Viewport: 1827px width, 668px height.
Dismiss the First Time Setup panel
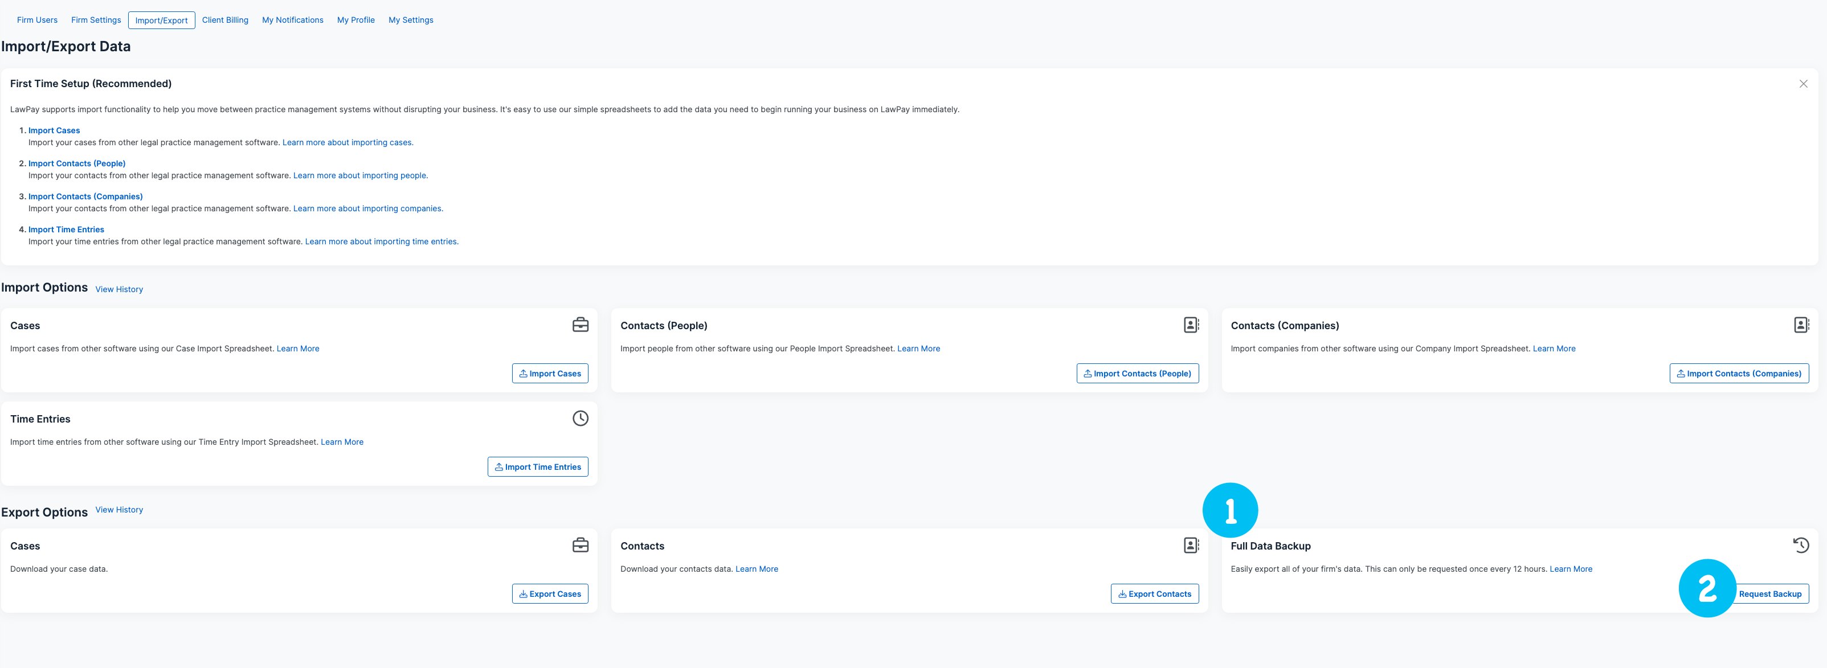pyautogui.click(x=1803, y=84)
